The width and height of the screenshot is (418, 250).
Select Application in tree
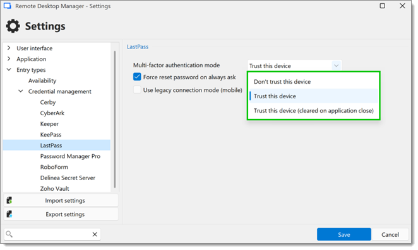click(x=31, y=59)
